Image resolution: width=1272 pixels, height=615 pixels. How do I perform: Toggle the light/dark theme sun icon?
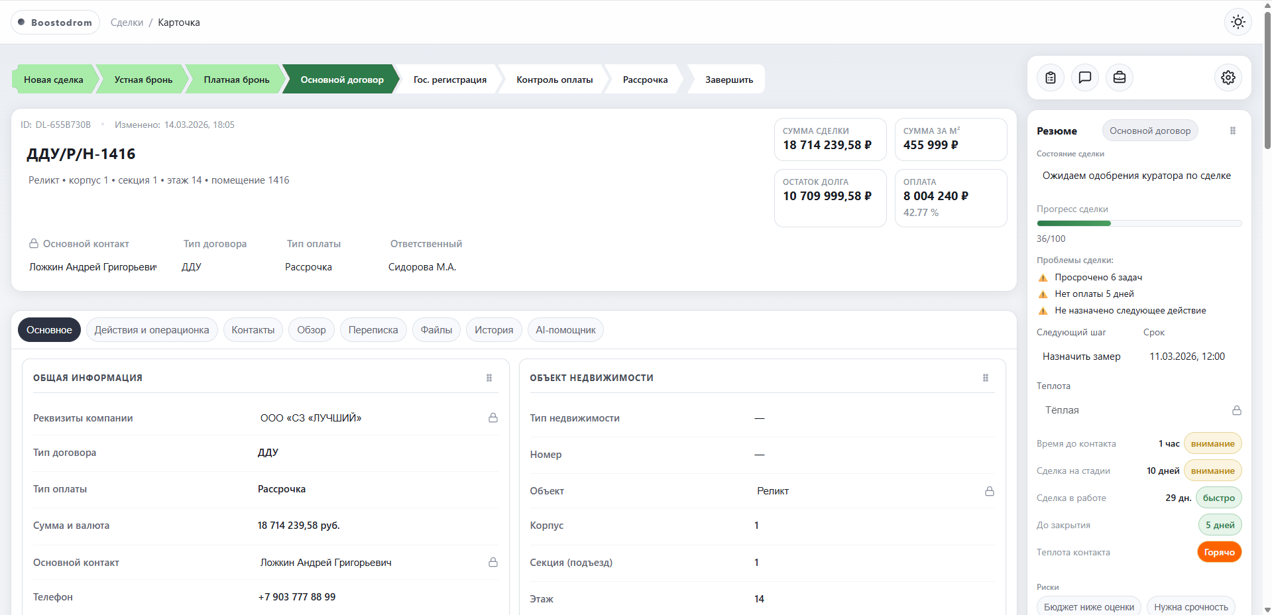coord(1238,22)
